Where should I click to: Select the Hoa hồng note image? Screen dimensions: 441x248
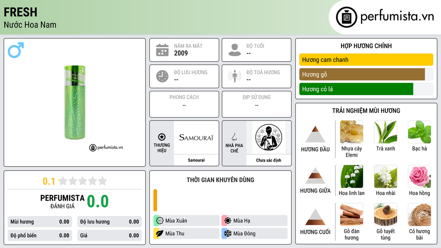pyautogui.click(x=419, y=176)
